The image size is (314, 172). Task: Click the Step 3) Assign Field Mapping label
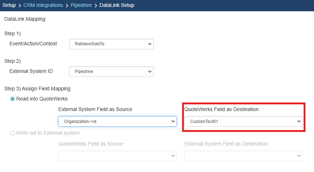point(37,89)
